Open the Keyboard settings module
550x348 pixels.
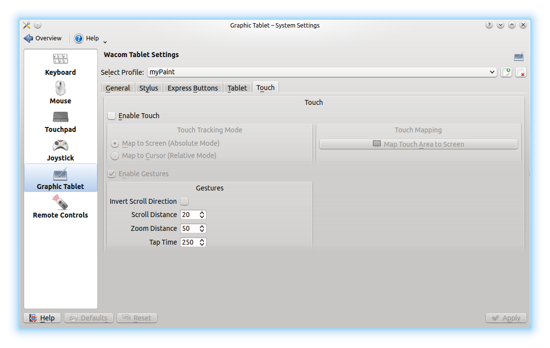point(61,64)
